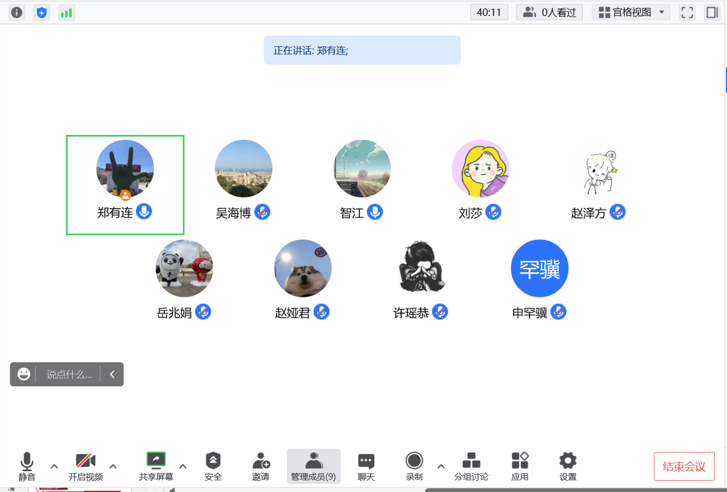727x492 pixels.
Task: Enter full screen mode
Action: [687, 12]
